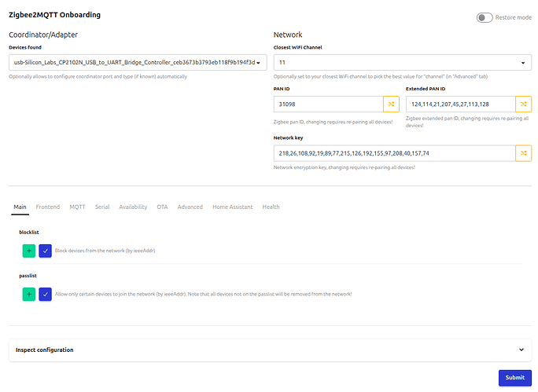The height and width of the screenshot is (392, 538).
Task: Select the Zigbee2MQTT Onboarding heading
Action: coord(54,15)
